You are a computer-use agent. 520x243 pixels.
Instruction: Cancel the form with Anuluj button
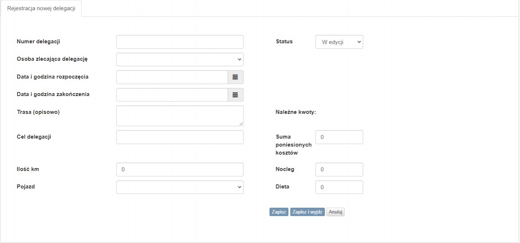click(x=335, y=212)
